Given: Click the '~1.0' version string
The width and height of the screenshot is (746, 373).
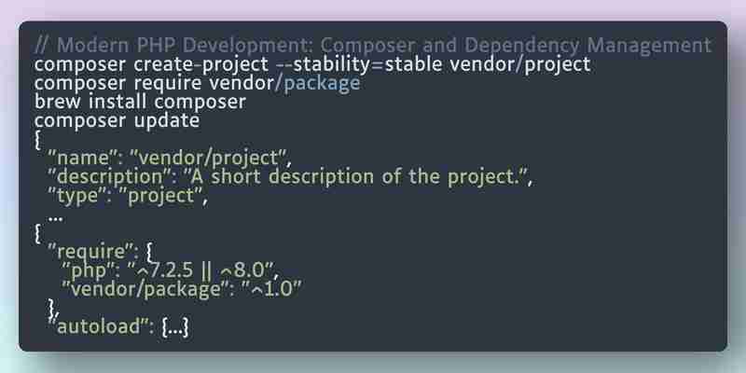Looking at the screenshot, I should pyautogui.click(x=271, y=288).
